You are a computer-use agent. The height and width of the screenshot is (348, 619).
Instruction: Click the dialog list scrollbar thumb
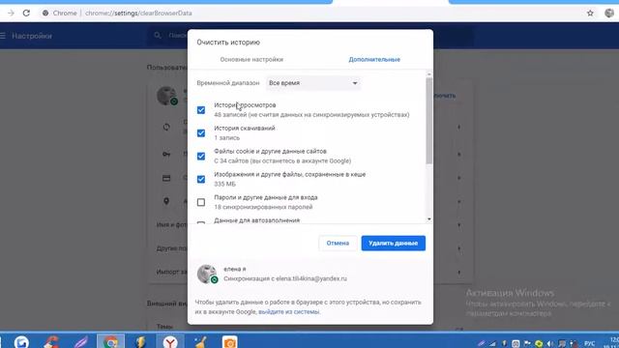pos(429,121)
